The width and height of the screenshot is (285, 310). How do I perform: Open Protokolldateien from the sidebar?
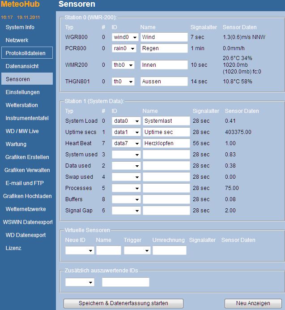point(26,53)
